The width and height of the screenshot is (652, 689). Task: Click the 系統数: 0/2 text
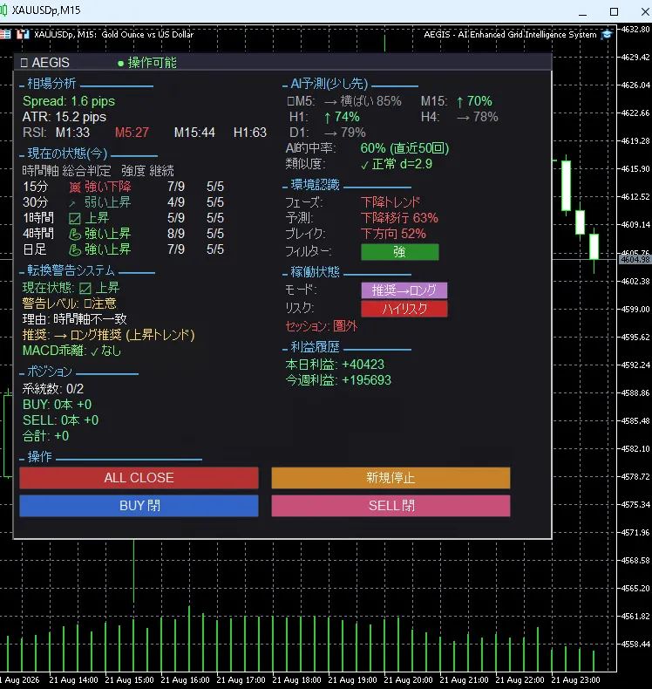click(52, 389)
